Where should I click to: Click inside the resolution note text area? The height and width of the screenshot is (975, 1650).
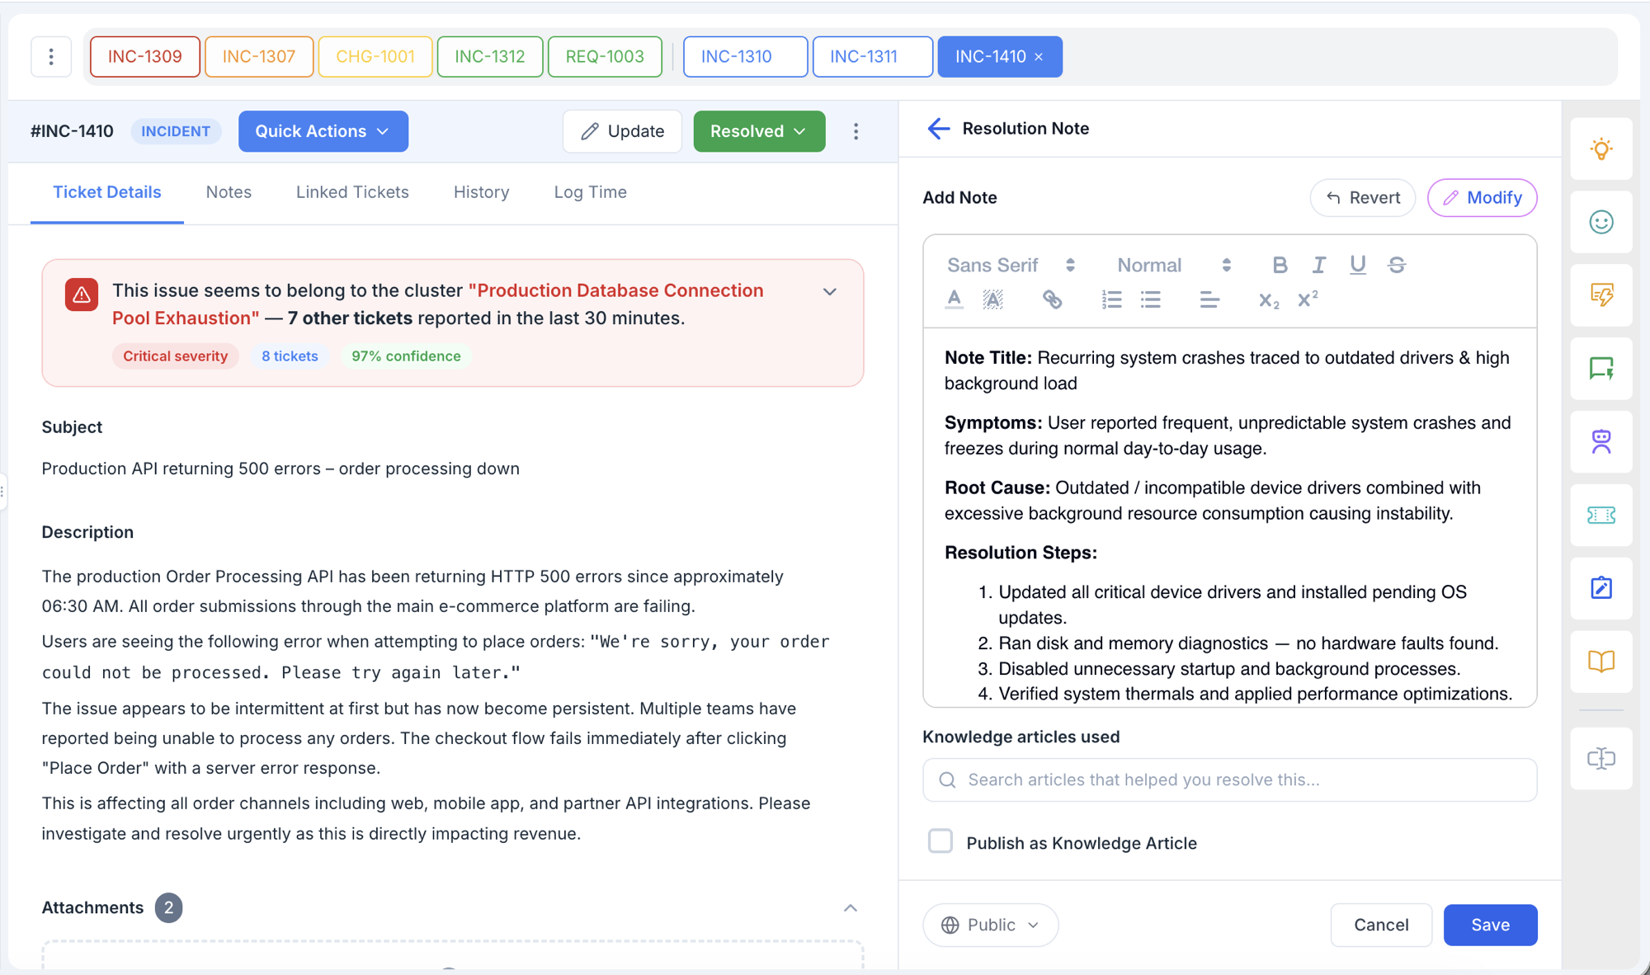coord(1229,517)
